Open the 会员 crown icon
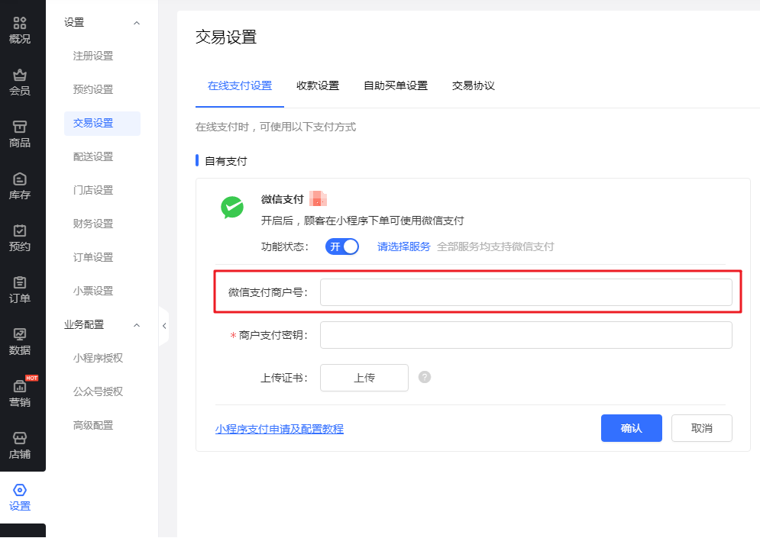760x538 pixels. click(x=20, y=75)
